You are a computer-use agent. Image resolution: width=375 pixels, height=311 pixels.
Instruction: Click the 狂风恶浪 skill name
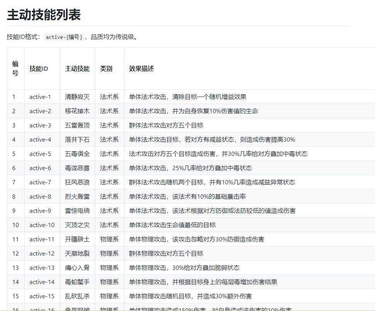click(77, 182)
